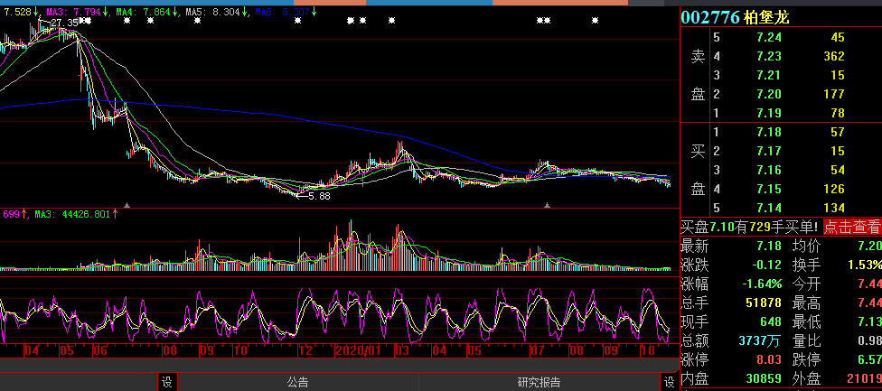Screen dimensions: 882x391
Task: Click the gray triangle marker near month 07
Action: (x=547, y=206)
